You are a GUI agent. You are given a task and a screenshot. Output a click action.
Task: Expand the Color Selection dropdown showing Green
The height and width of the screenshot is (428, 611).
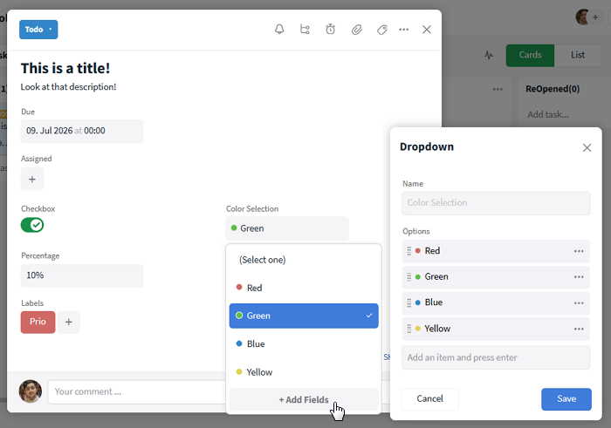point(287,228)
